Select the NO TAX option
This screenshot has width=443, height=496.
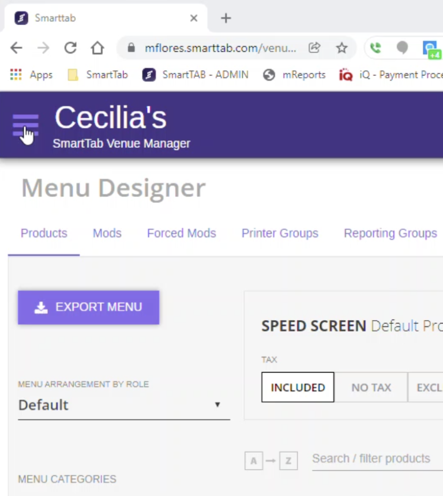click(x=371, y=387)
